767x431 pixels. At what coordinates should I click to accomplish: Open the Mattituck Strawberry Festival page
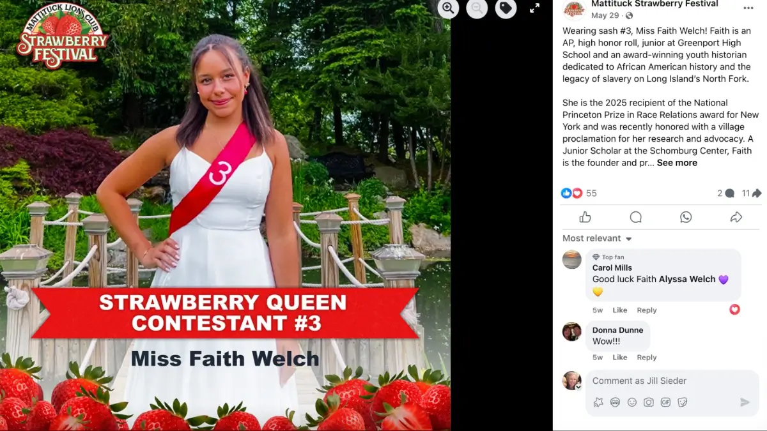pyautogui.click(x=655, y=4)
